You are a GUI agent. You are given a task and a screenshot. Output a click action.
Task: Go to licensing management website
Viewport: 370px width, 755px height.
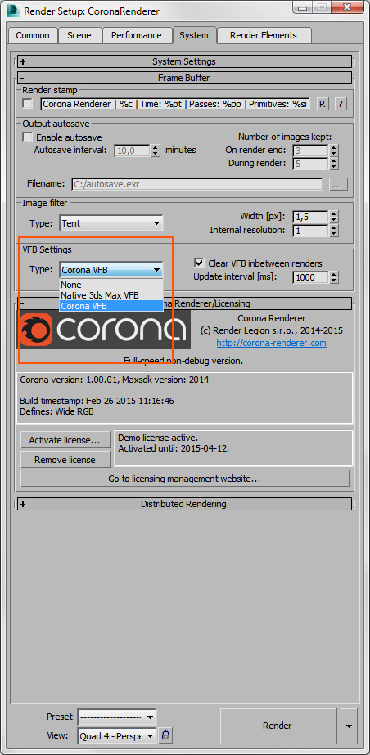184,479
